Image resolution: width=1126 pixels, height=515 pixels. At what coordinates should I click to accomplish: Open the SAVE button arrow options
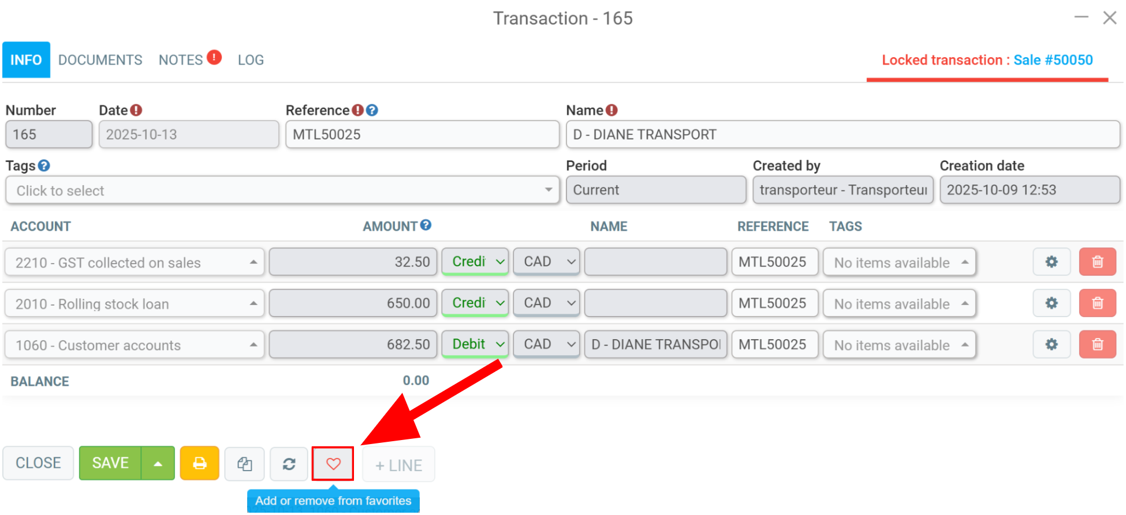point(158,463)
